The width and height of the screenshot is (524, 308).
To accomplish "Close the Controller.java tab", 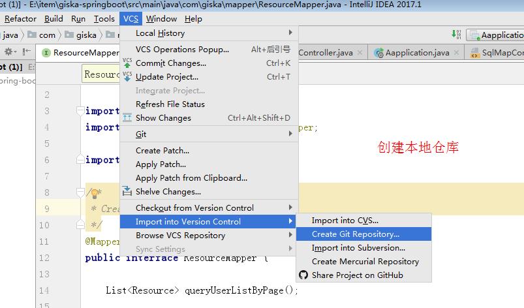I will point(360,52).
